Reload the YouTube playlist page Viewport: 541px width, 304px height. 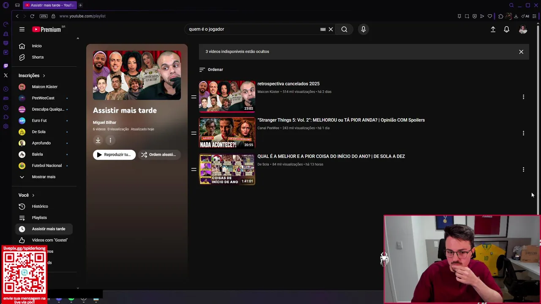click(32, 16)
